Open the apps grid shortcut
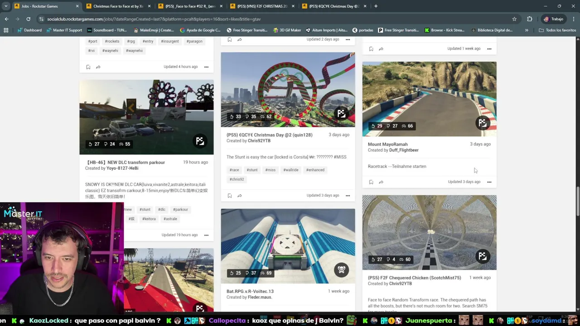This screenshot has width=580, height=326. (6, 30)
